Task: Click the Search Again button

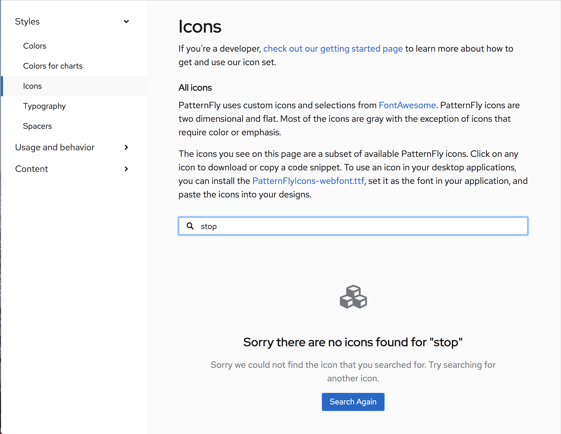Action: coord(353,402)
